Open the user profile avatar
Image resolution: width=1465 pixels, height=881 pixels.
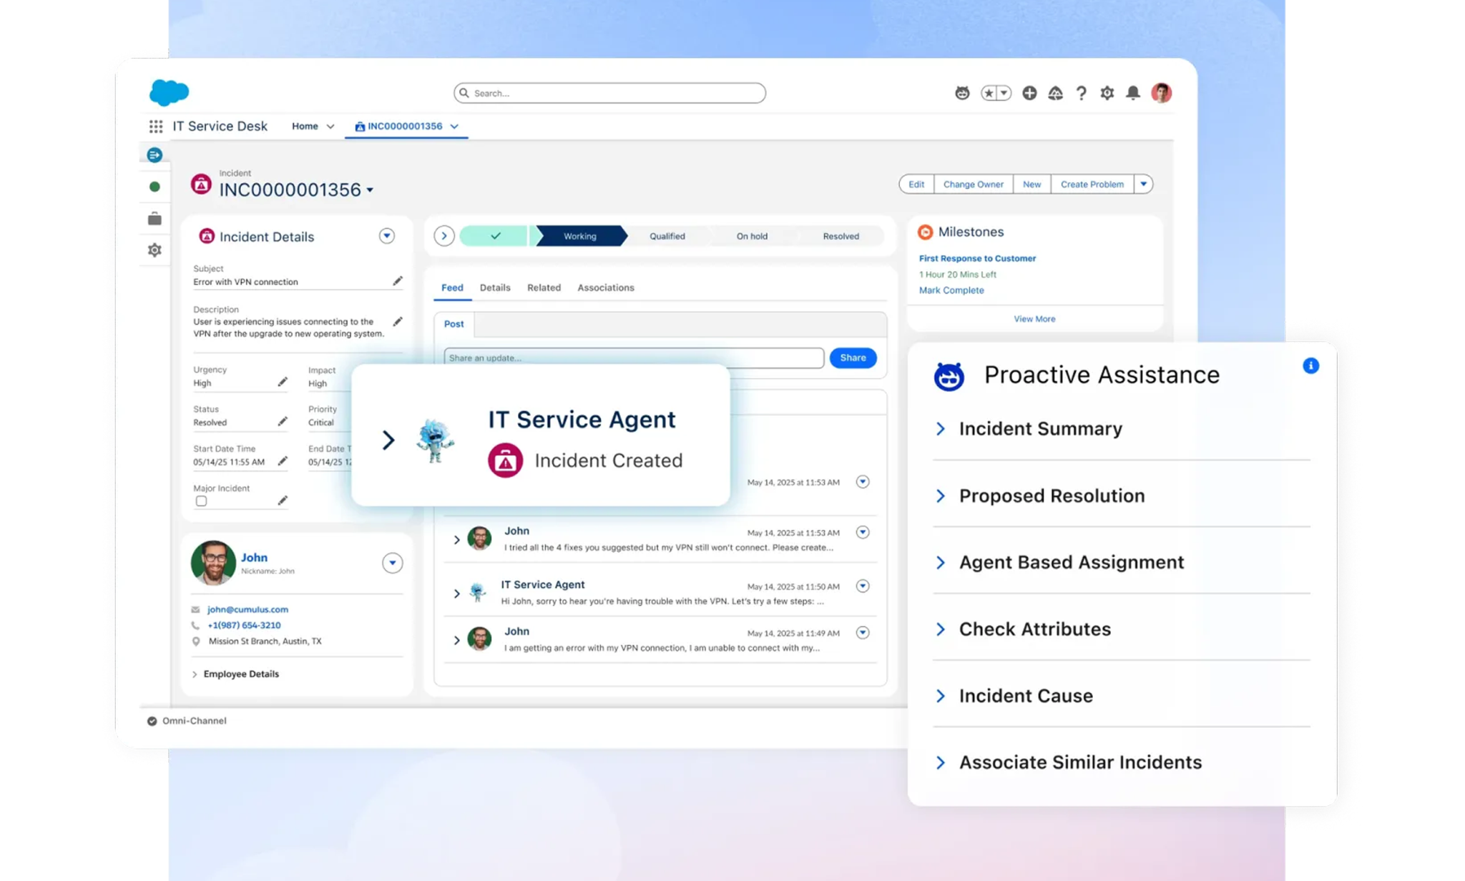[x=1161, y=93]
